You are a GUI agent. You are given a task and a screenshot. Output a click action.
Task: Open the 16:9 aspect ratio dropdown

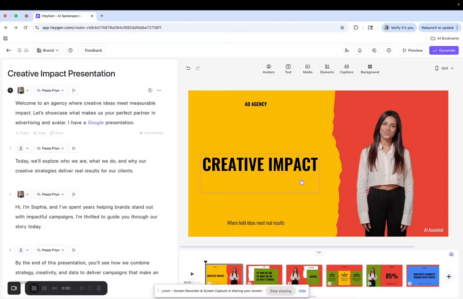(444, 68)
